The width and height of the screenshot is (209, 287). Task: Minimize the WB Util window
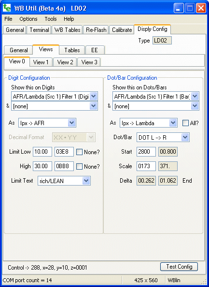click(178, 8)
